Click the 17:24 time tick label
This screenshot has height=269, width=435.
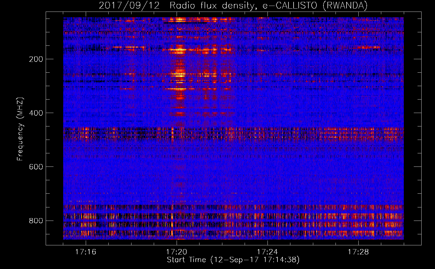(268, 252)
